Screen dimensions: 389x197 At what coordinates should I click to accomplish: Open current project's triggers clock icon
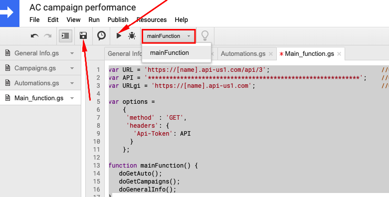[x=101, y=36]
